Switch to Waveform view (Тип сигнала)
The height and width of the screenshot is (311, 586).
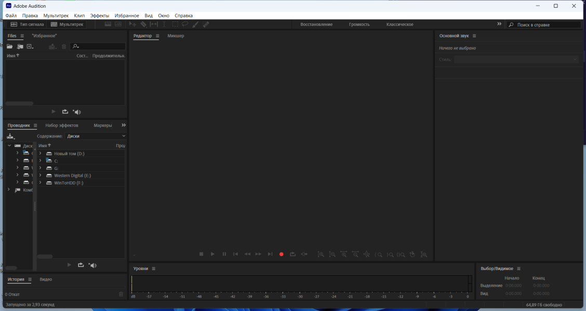(27, 24)
